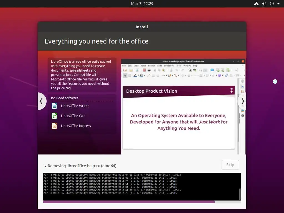The width and height of the screenshot is (284, 213).
Task: Click 'Everything you need for the office' heading
Action: [x=97, y=41]
